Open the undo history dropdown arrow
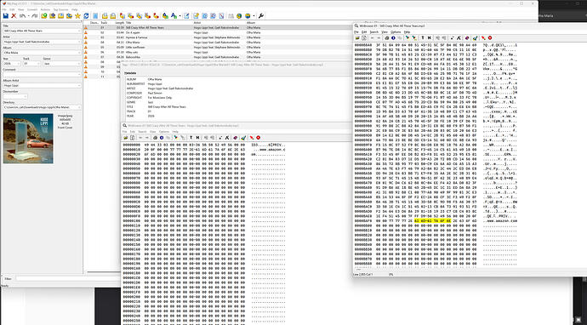This screenshot has width=587, height=325. pyautogui.click(x=28, y=15)
